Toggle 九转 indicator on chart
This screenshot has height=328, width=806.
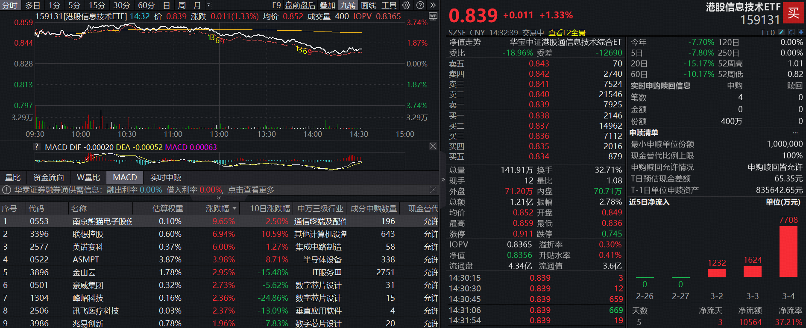(x=348, y=5)
